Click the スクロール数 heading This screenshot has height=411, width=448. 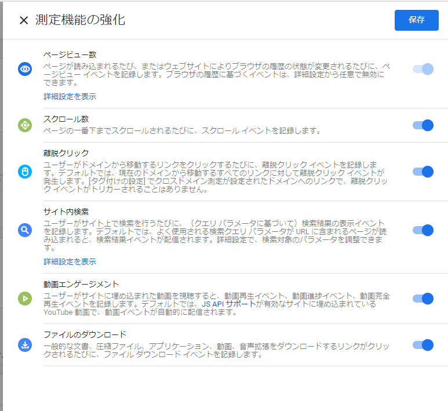tap(66, 119)
